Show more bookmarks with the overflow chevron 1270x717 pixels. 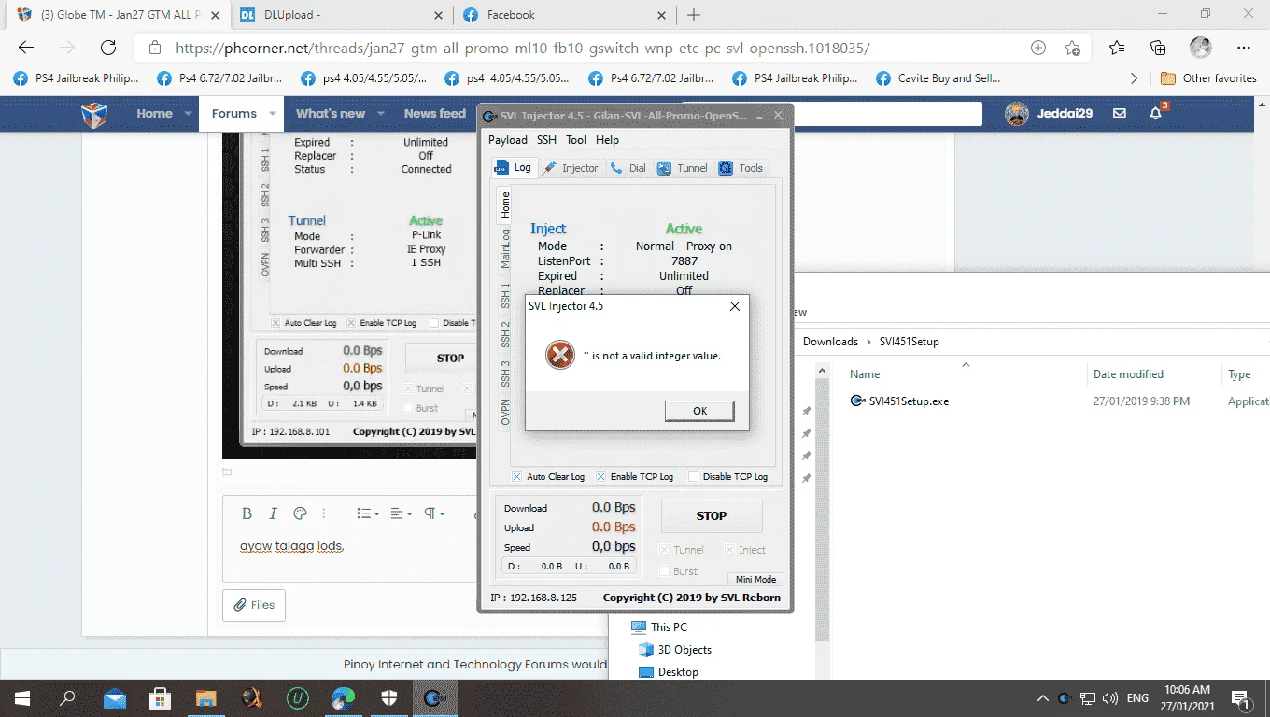click(x=1134, y=78)
